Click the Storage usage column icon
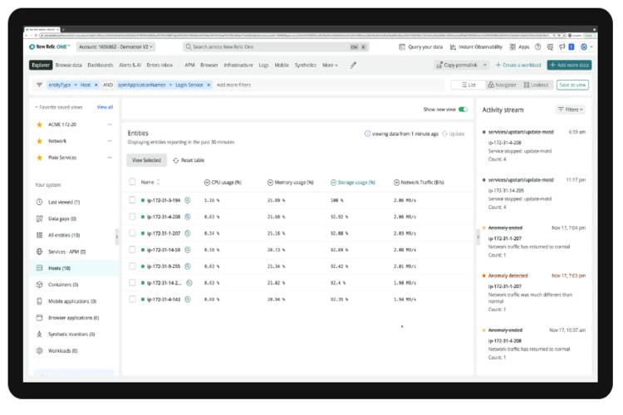The width and height of the screenshot is (623, 415). coord(333,183)
